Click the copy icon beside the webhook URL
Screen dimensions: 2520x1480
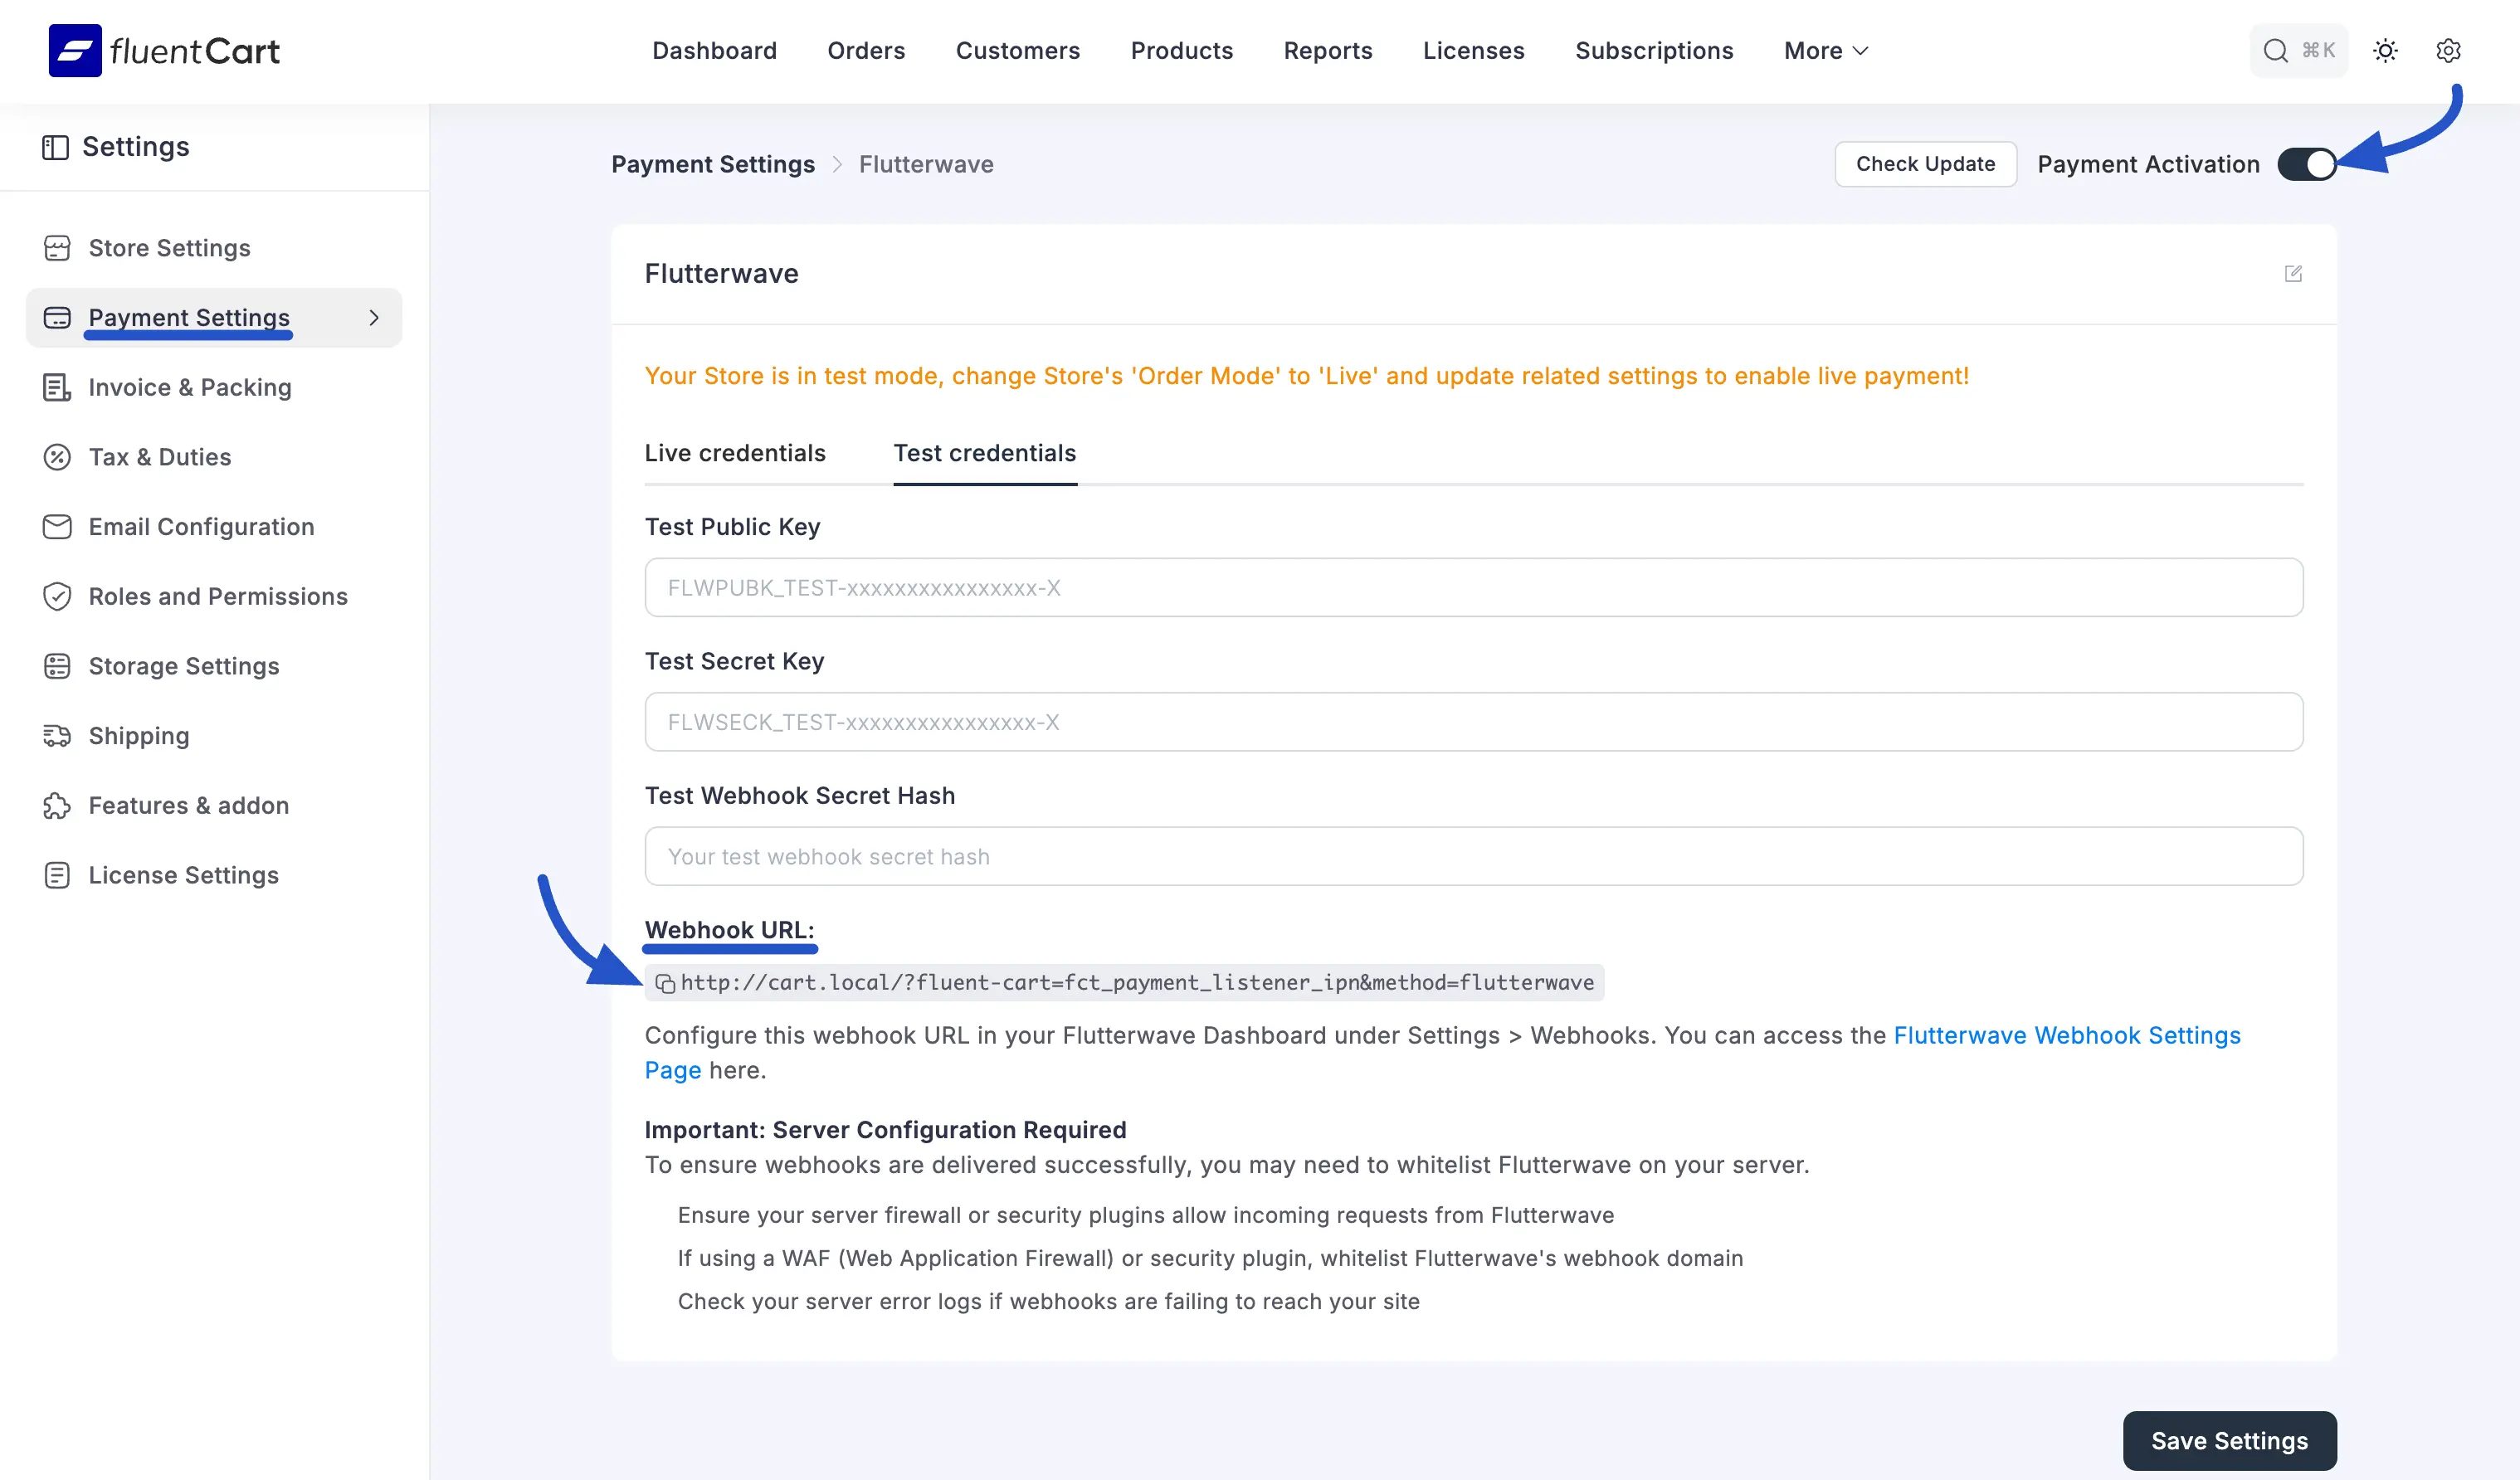(x=665, y=984)
